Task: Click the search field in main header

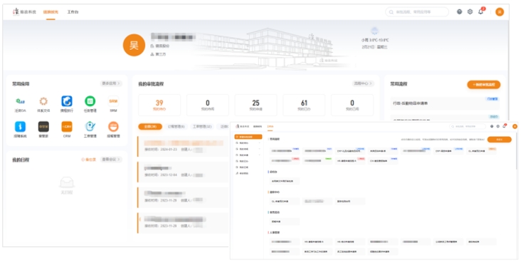Action: coord(417,12)
